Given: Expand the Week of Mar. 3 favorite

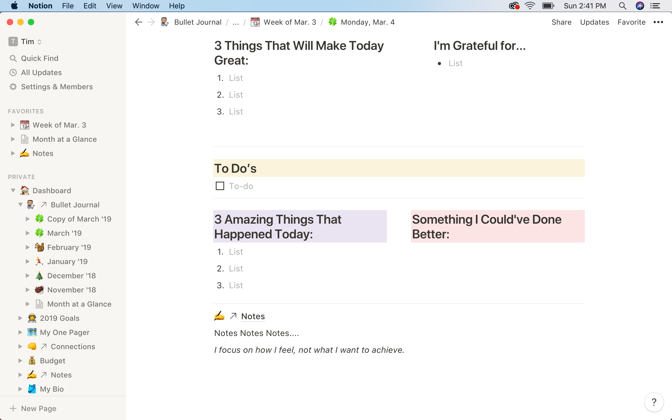Looking at the screenshot, I should click(x=13, y=125).
